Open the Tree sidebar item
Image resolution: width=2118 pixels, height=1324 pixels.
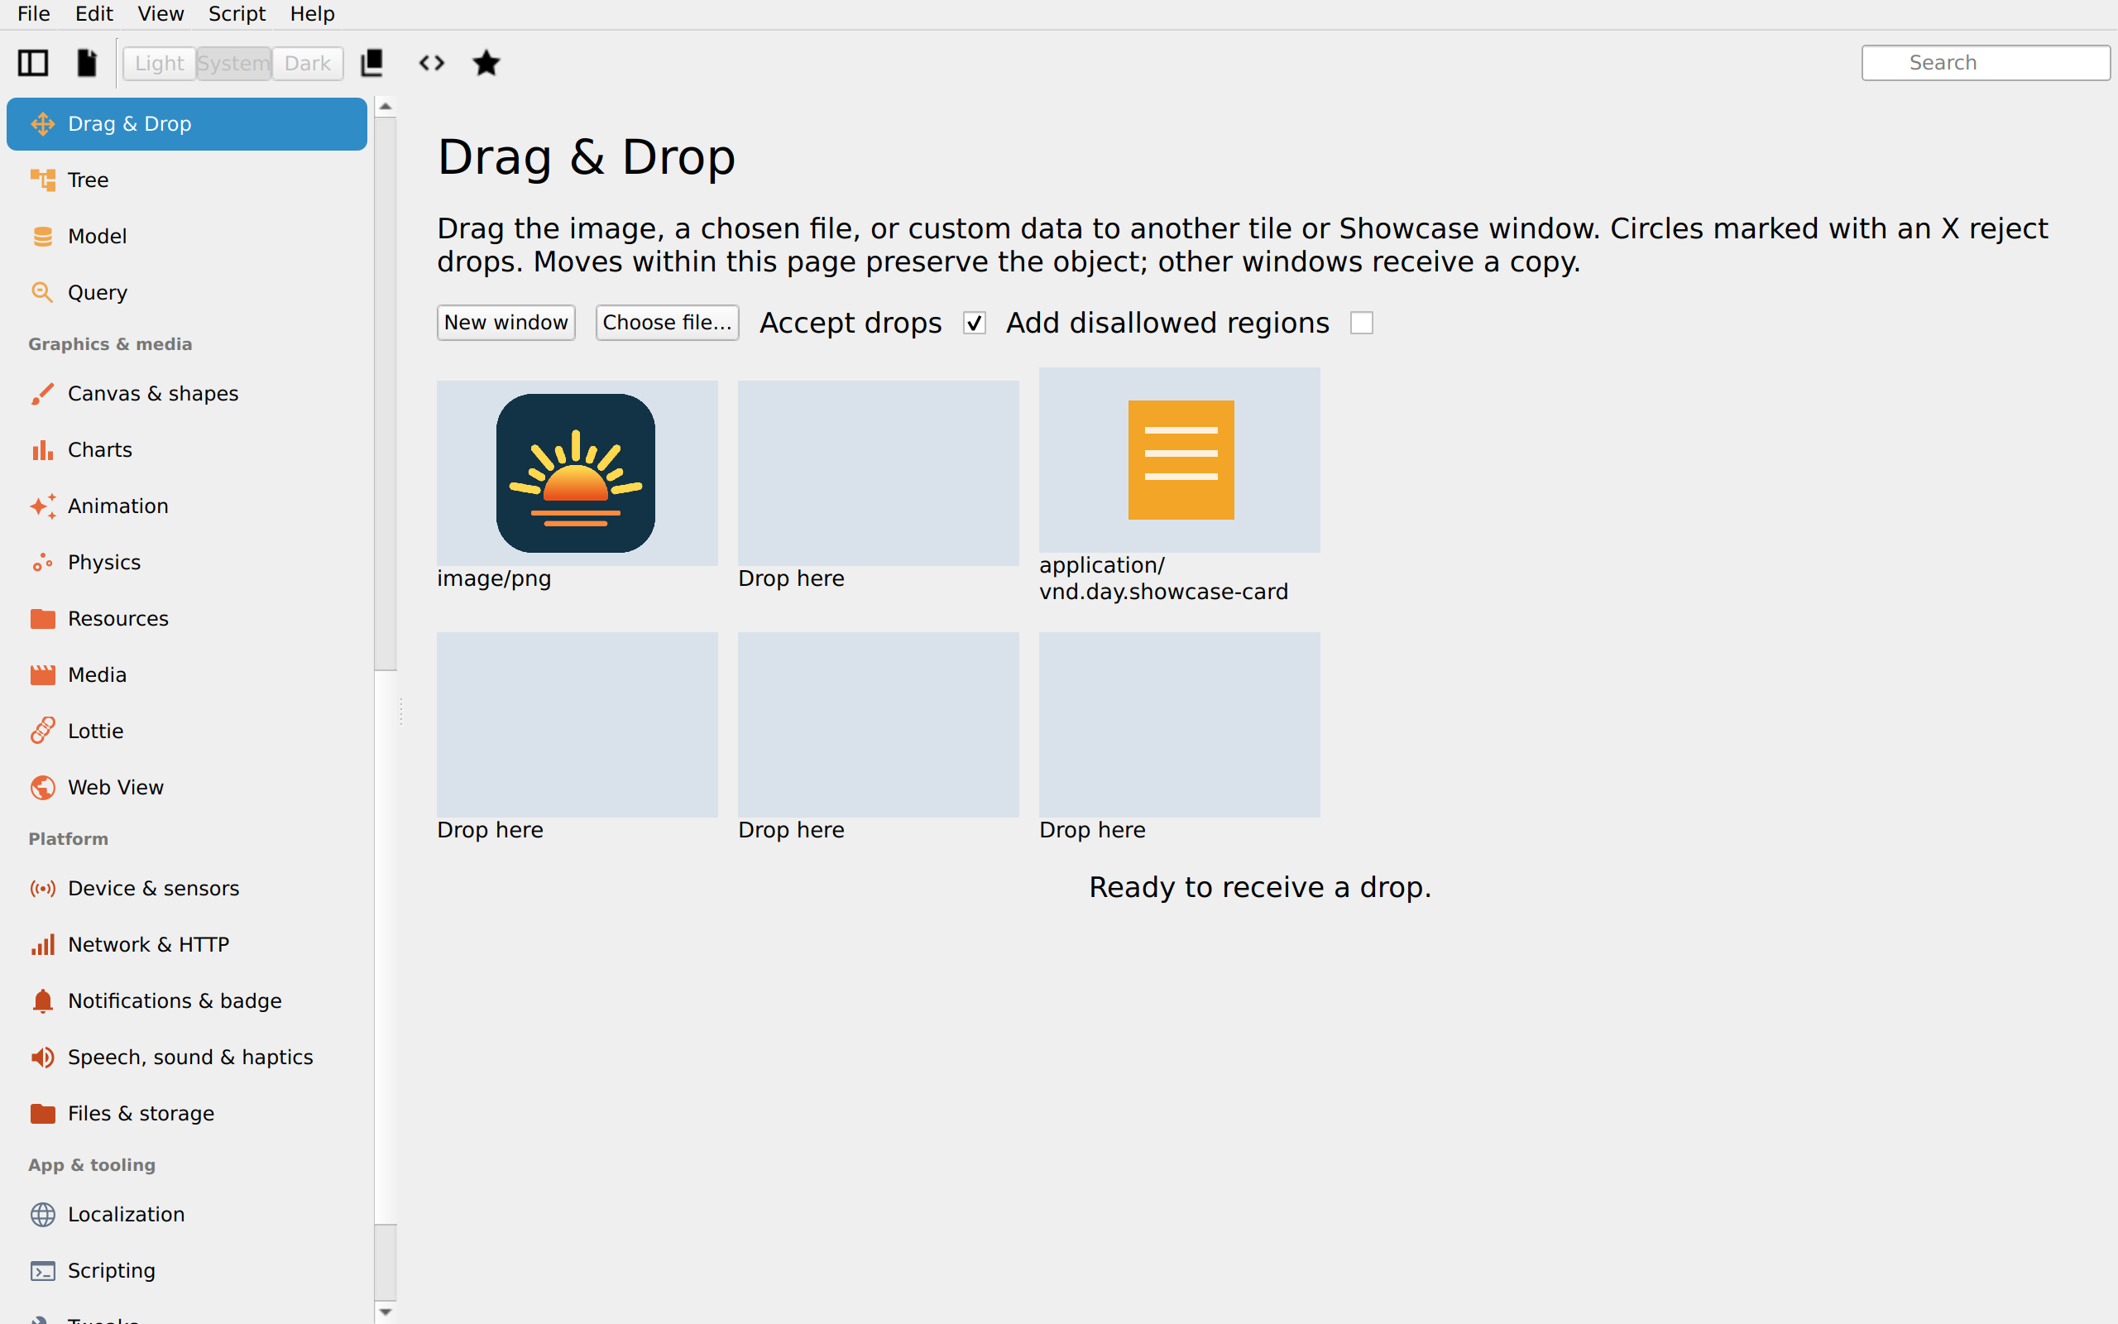186,180
